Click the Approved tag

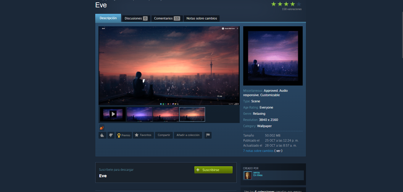click(271, 91)
